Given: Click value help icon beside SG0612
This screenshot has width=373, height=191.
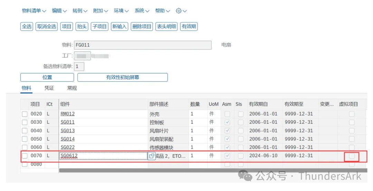Looking at the screenshot, I should point(152,156).
